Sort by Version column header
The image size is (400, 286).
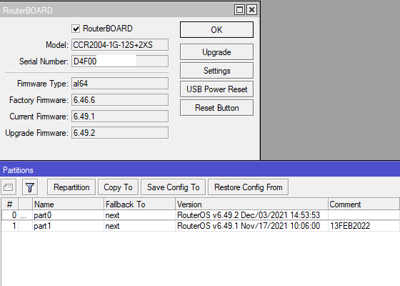251,204
